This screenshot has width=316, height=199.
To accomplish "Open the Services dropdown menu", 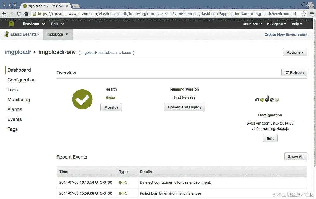I will (33, 24).
